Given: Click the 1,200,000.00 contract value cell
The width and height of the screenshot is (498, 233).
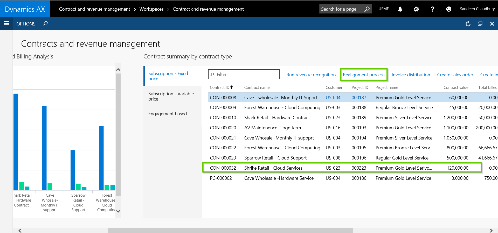Looking at the screenshot, I should click(x=456, y=118).
